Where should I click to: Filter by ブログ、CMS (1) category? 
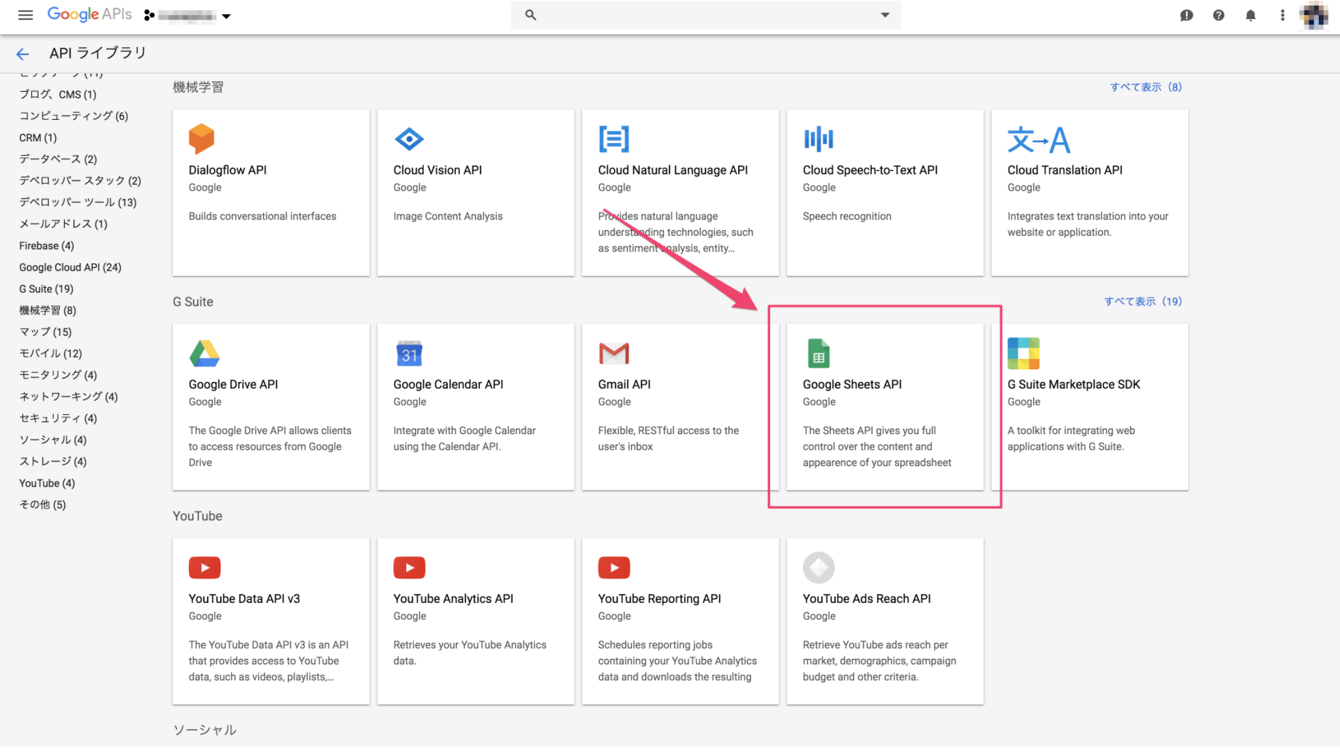click(58, 95)
